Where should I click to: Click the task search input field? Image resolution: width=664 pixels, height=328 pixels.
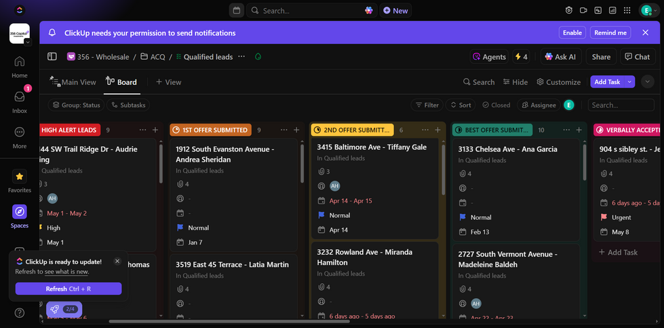point(621,105)
